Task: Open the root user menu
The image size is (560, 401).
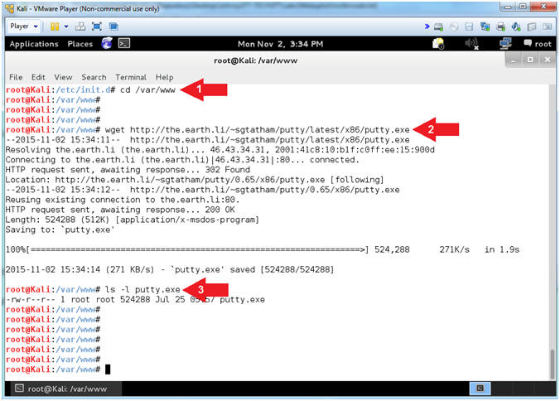Action: click(538, 44)
